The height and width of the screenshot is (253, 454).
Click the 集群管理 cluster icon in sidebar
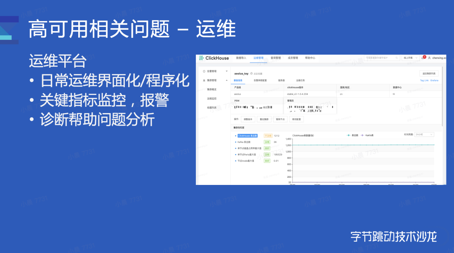coord(204,80)
